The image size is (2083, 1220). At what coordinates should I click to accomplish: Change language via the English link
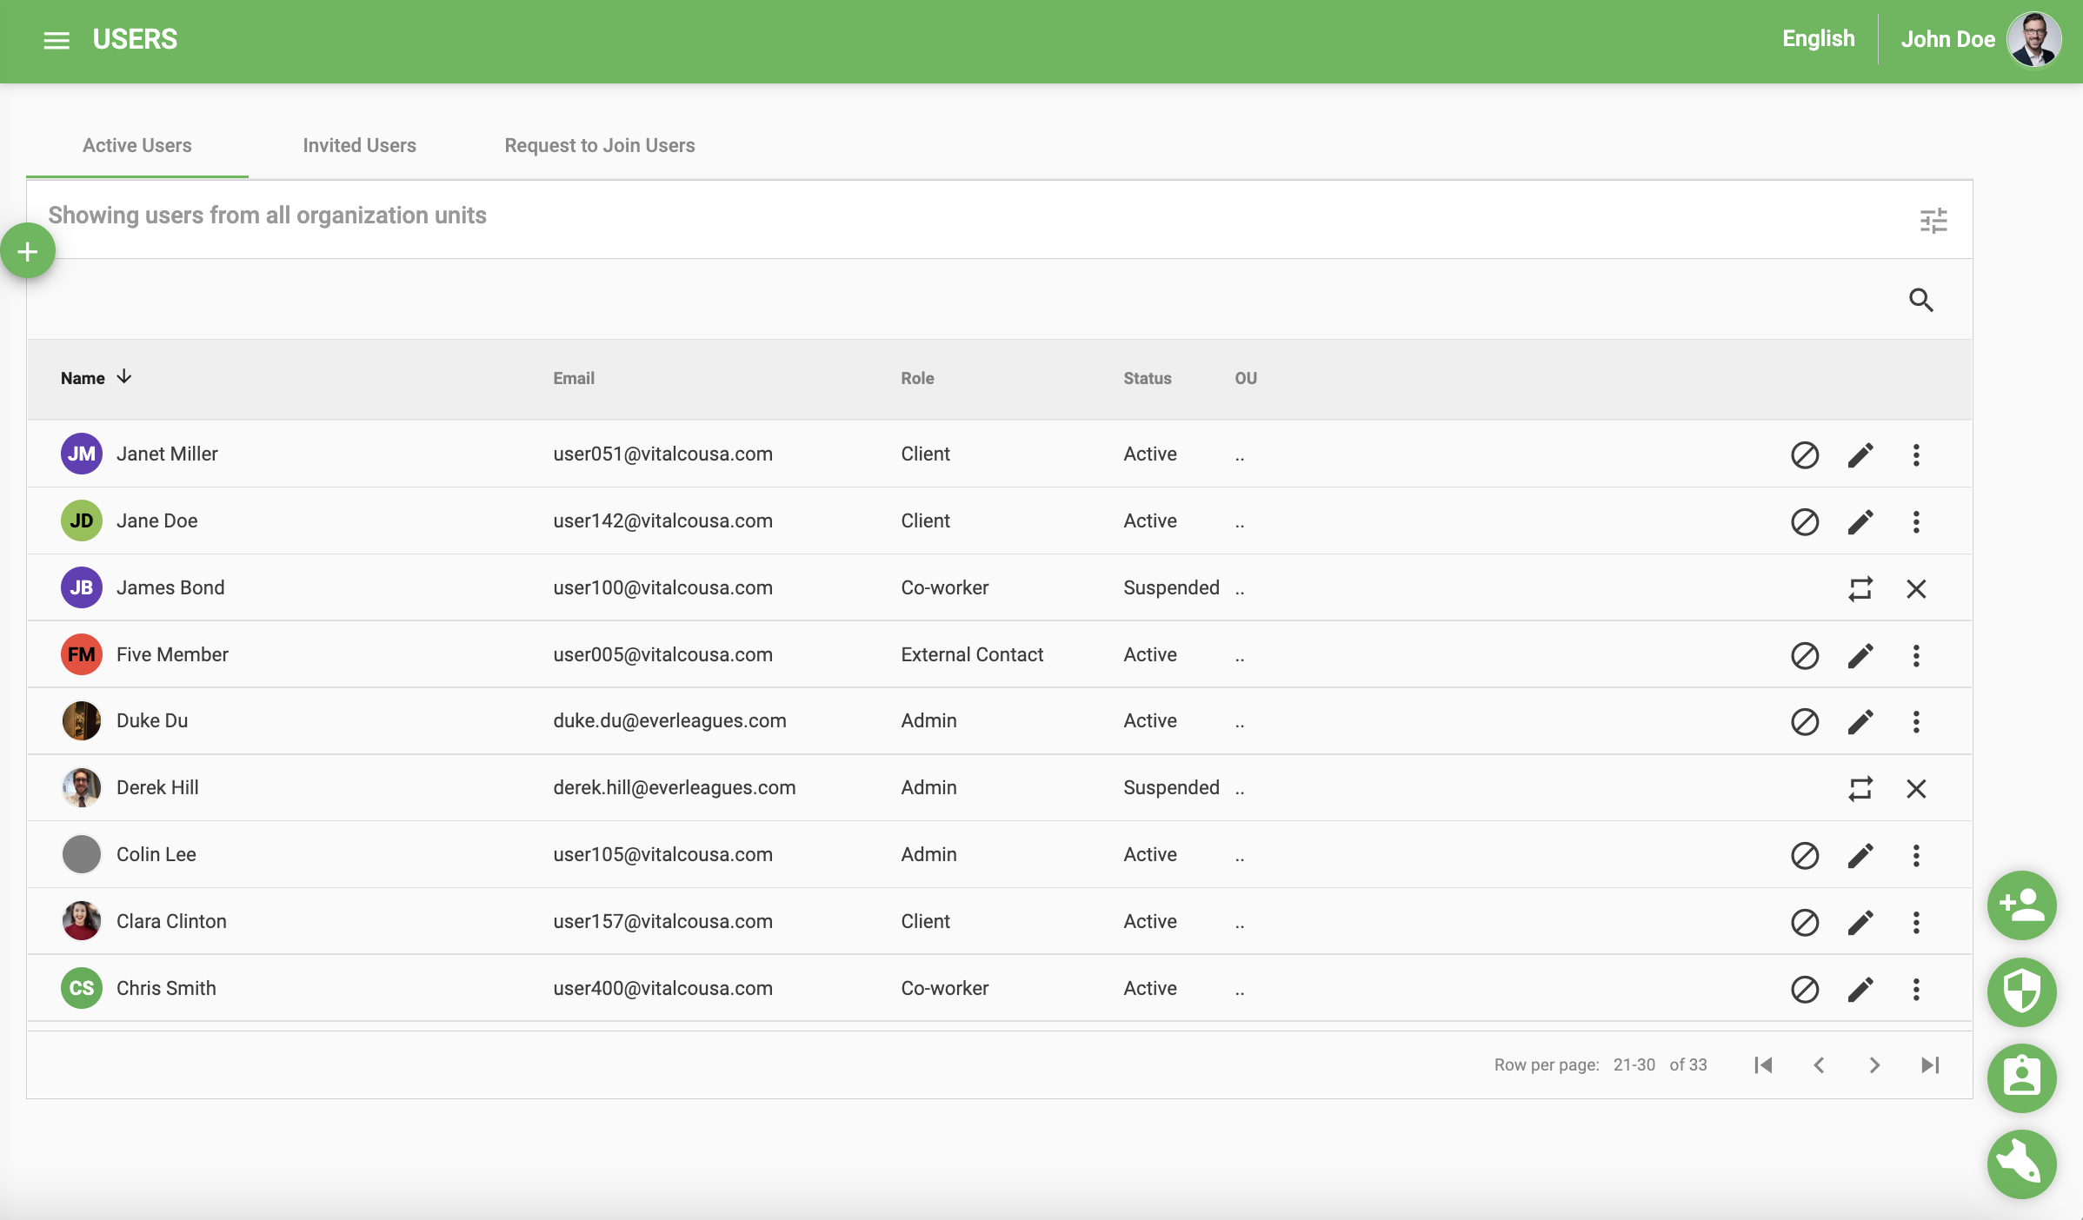(x=1818, y=38)
